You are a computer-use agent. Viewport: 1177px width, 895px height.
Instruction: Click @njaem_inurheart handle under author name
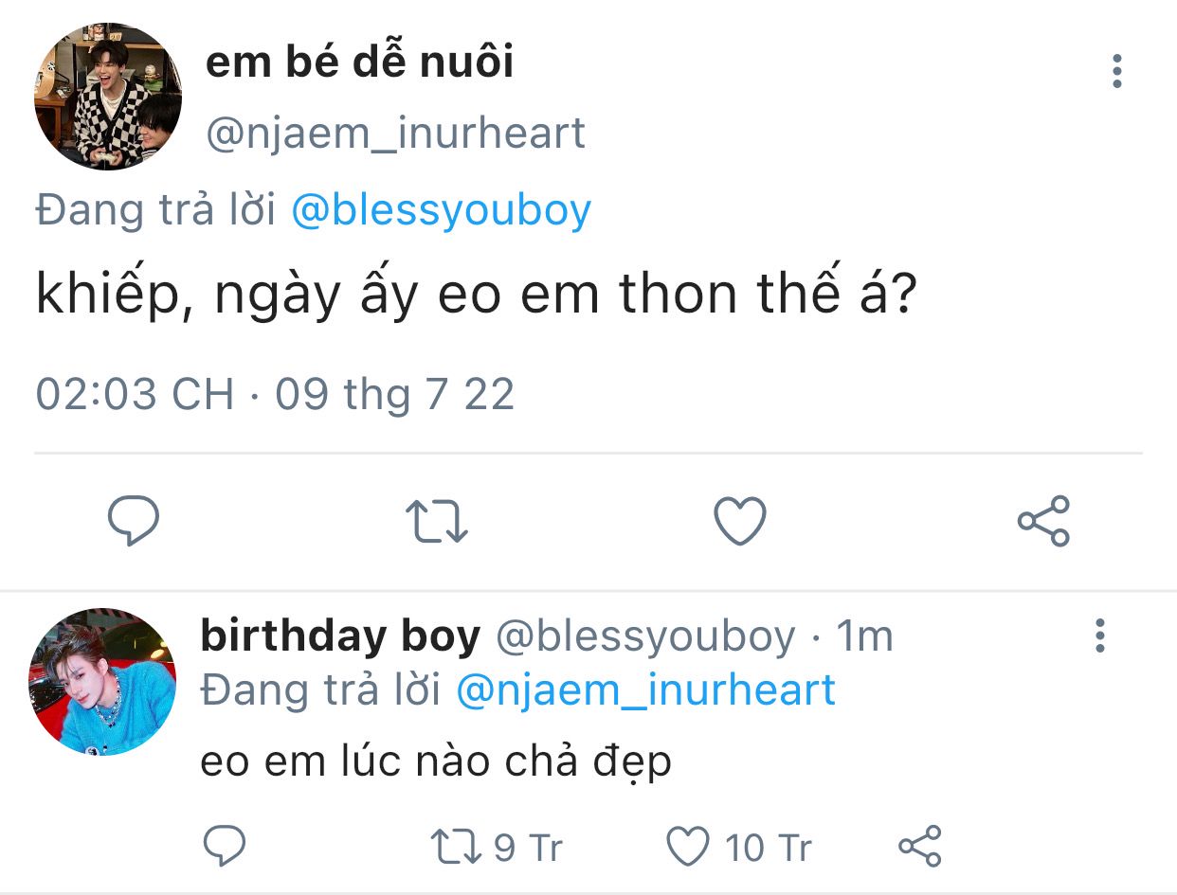coord(395,134)
